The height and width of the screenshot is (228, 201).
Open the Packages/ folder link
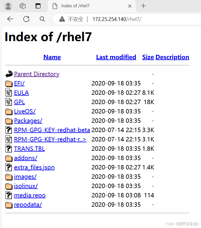28,121
